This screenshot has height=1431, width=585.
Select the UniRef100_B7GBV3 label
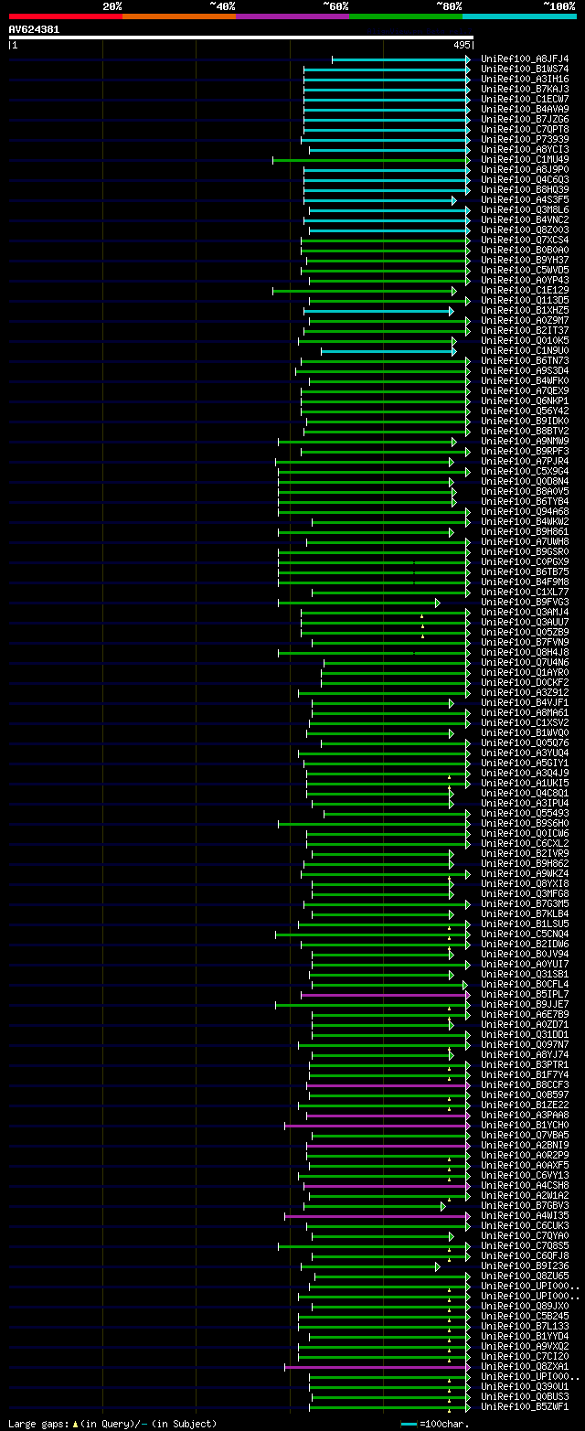coord(525,1205)
